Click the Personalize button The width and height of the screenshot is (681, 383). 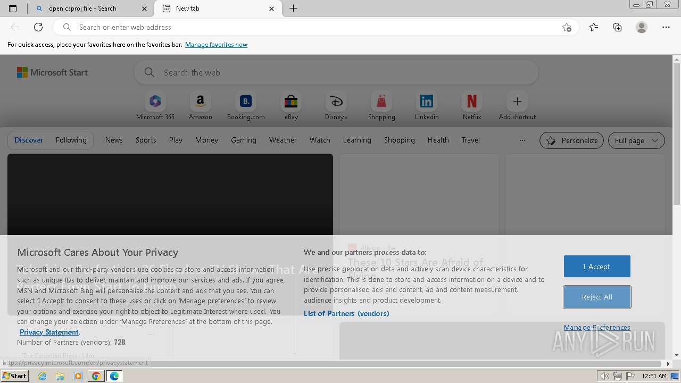coord(571,140)
